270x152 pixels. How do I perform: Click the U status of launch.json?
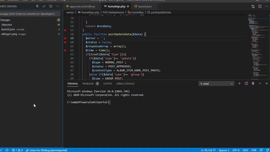coord(59,29)
